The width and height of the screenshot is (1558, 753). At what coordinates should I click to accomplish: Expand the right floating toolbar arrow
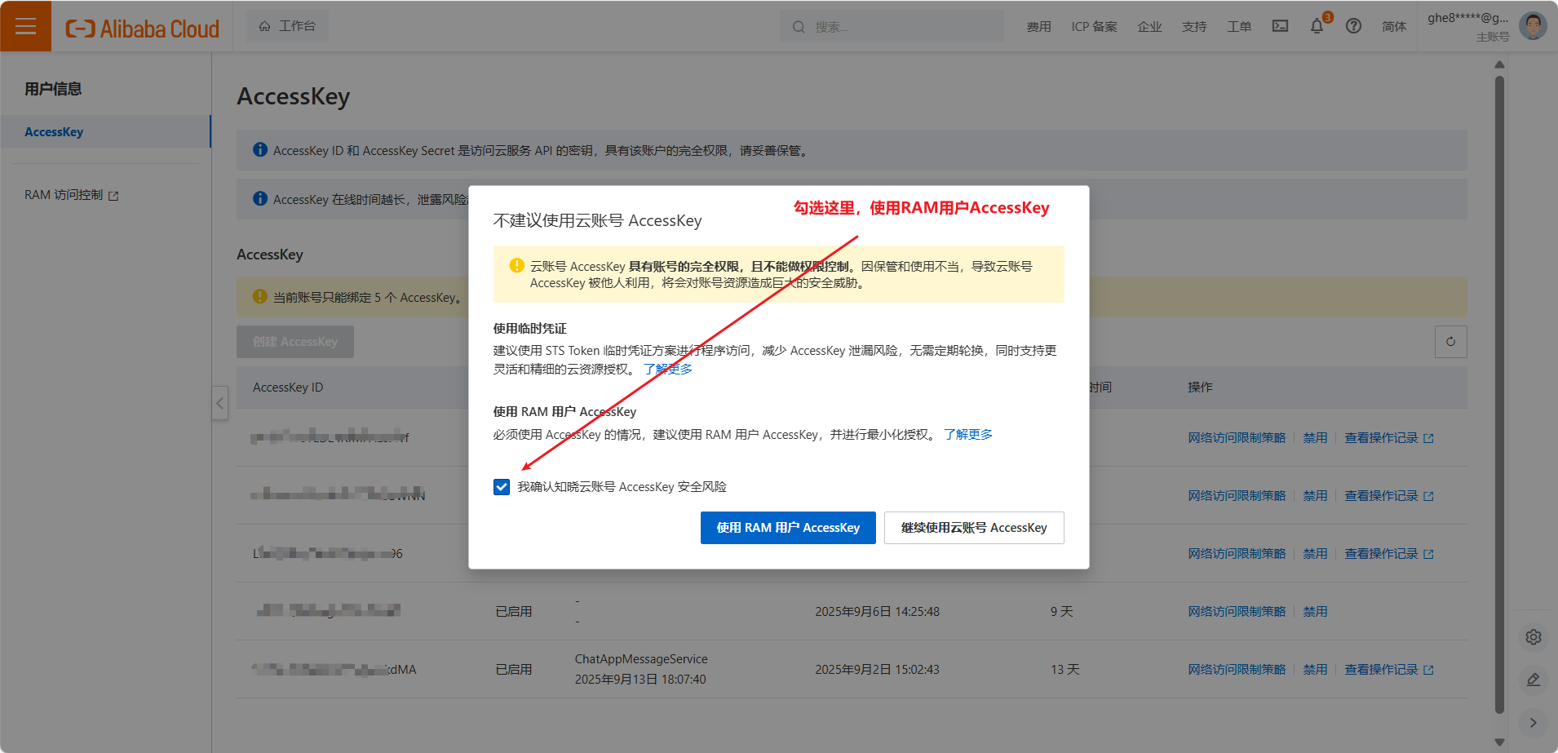coord(1533,722)
